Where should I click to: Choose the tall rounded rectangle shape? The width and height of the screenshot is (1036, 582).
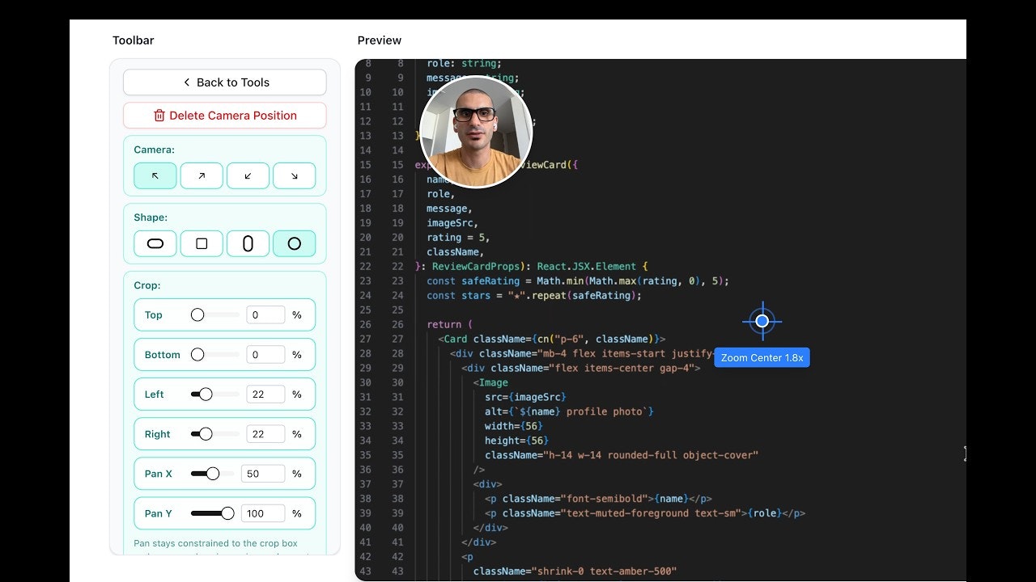pyautogui.click(x=248, y=243)
